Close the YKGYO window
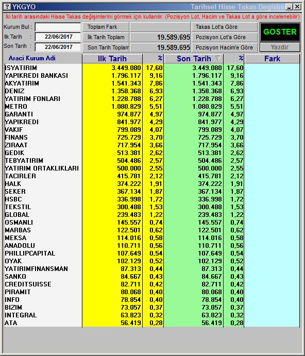This screenshot has width=305, height=356. point(297,7)
